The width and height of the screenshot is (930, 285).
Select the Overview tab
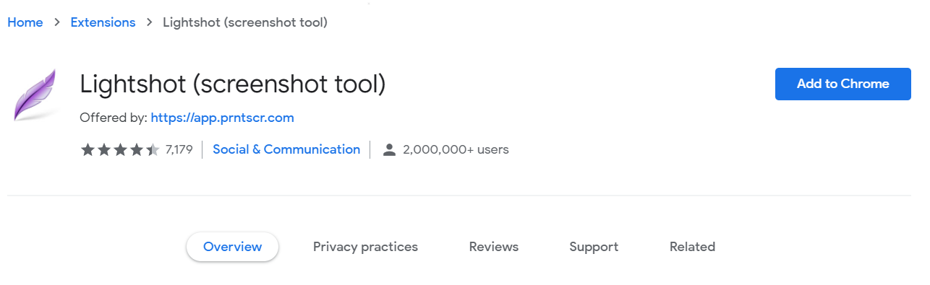(x=232, y=247)
